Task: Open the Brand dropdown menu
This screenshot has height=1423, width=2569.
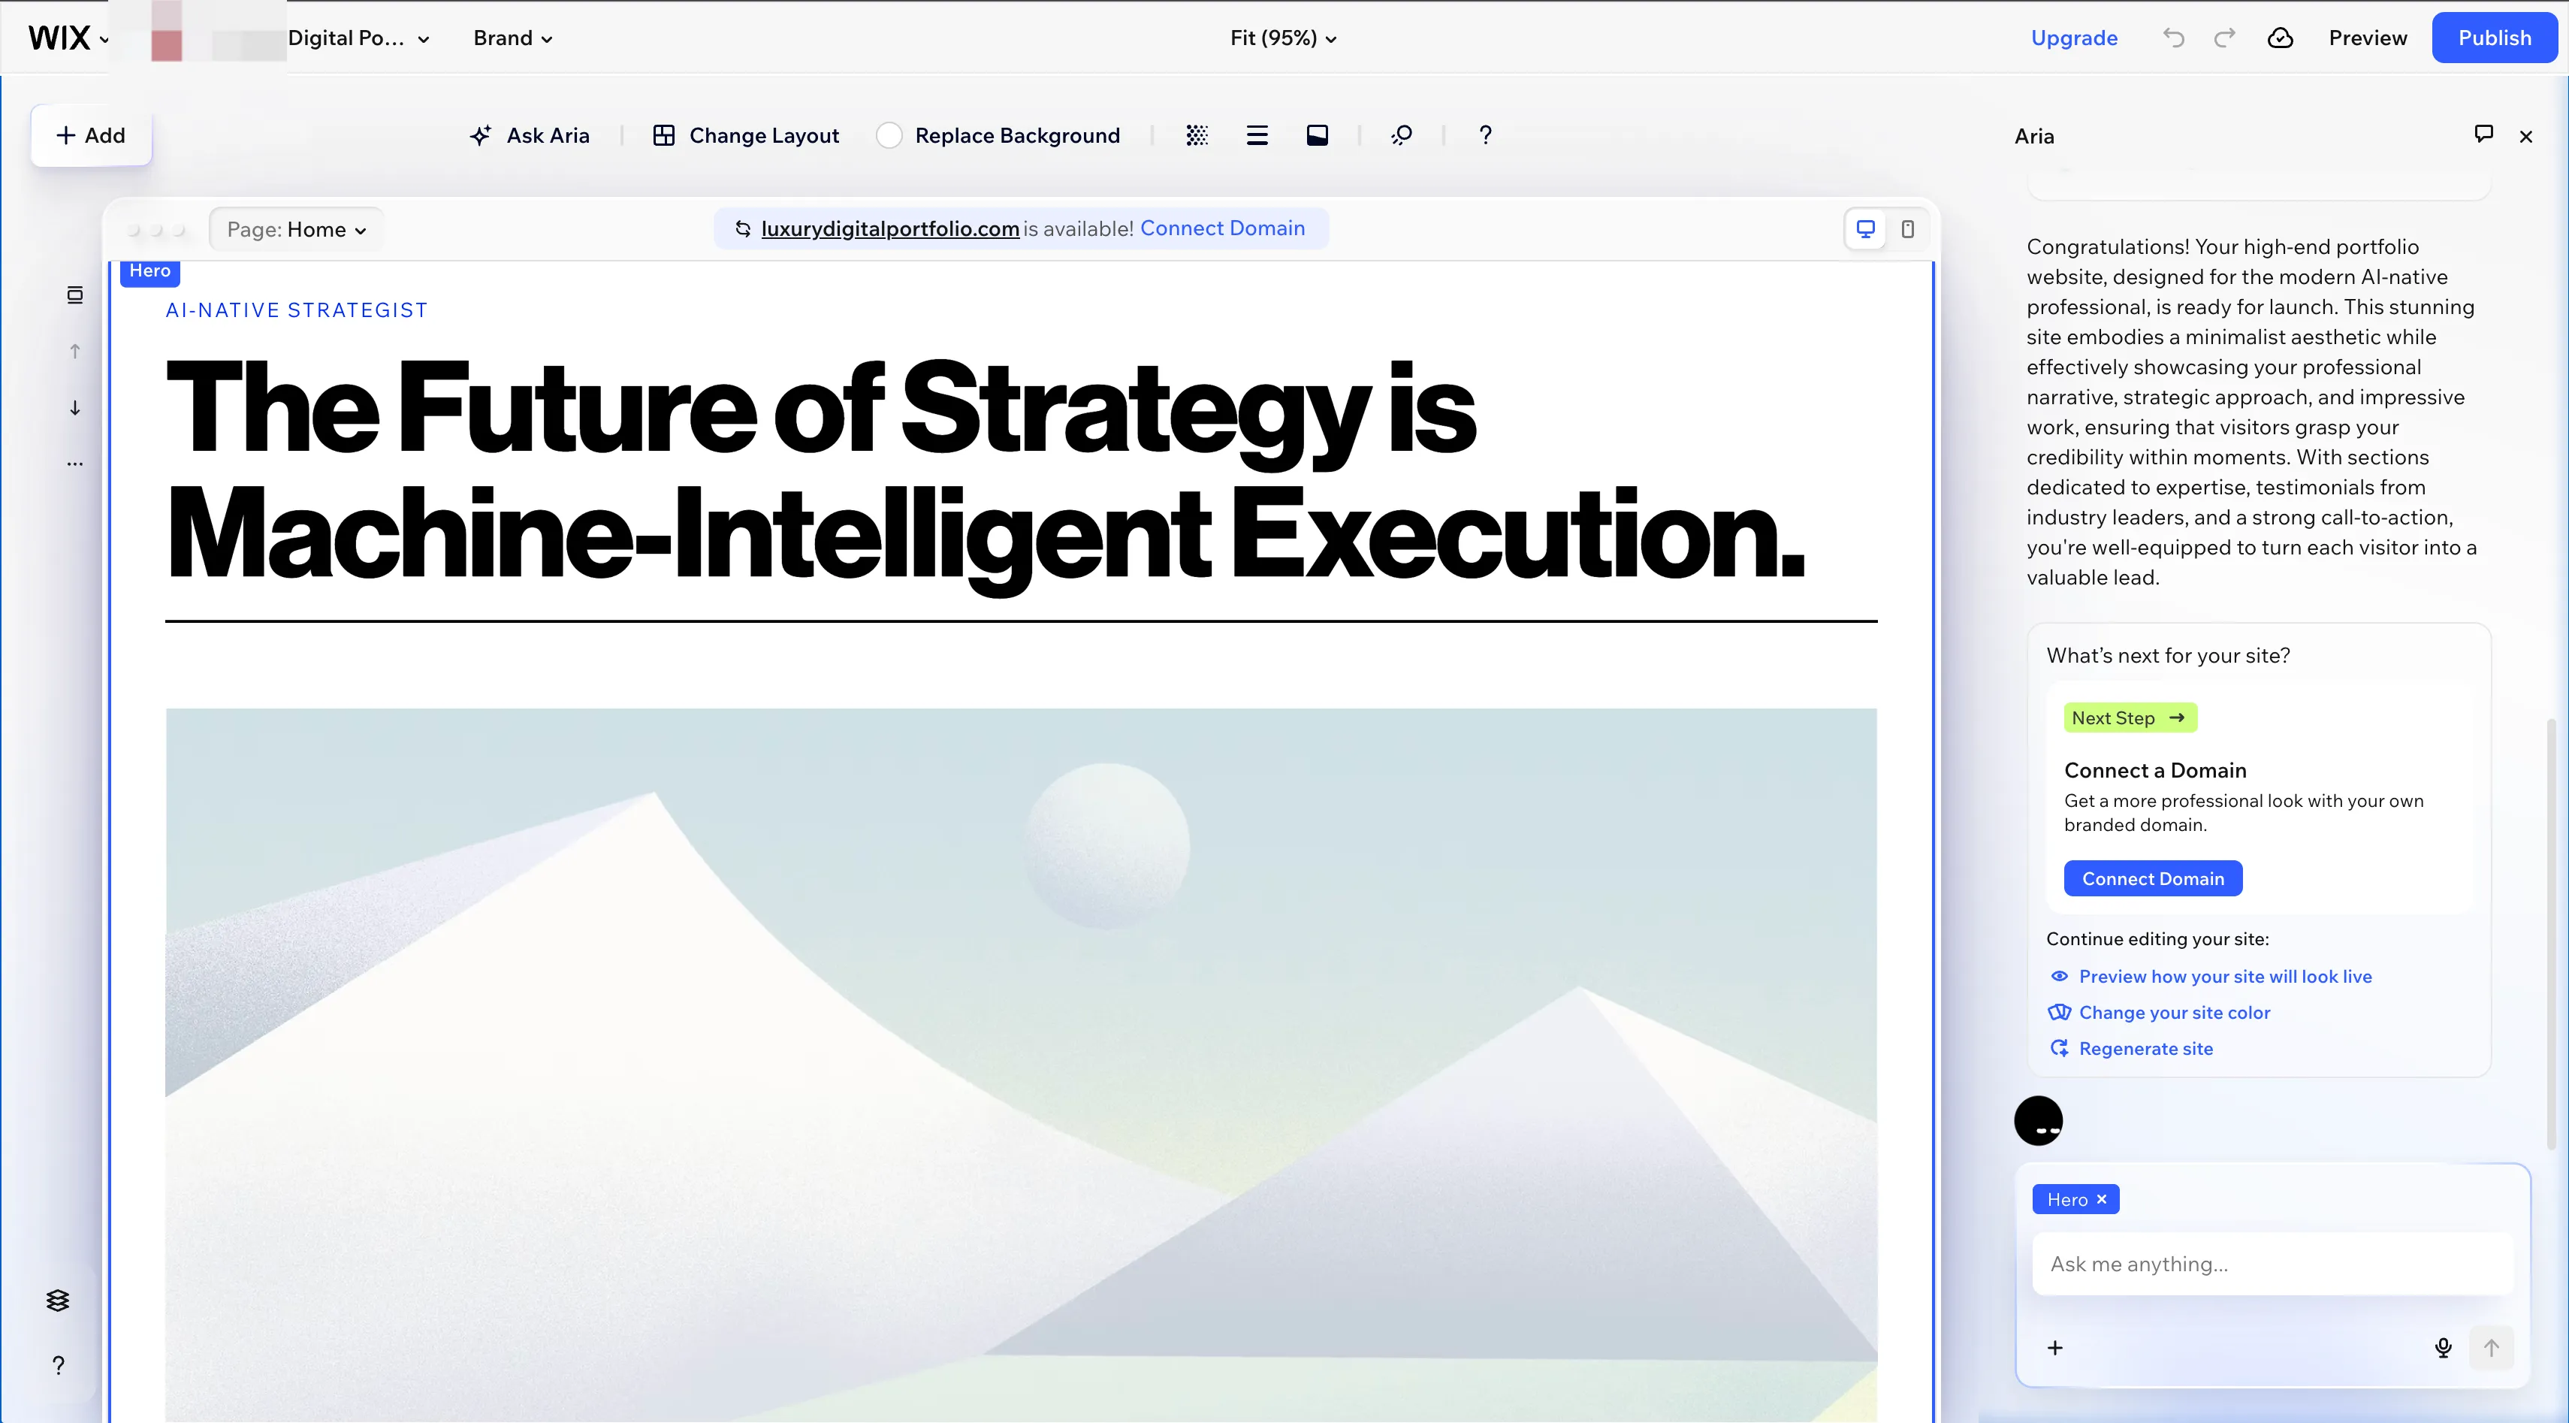Action: (512, 38)
